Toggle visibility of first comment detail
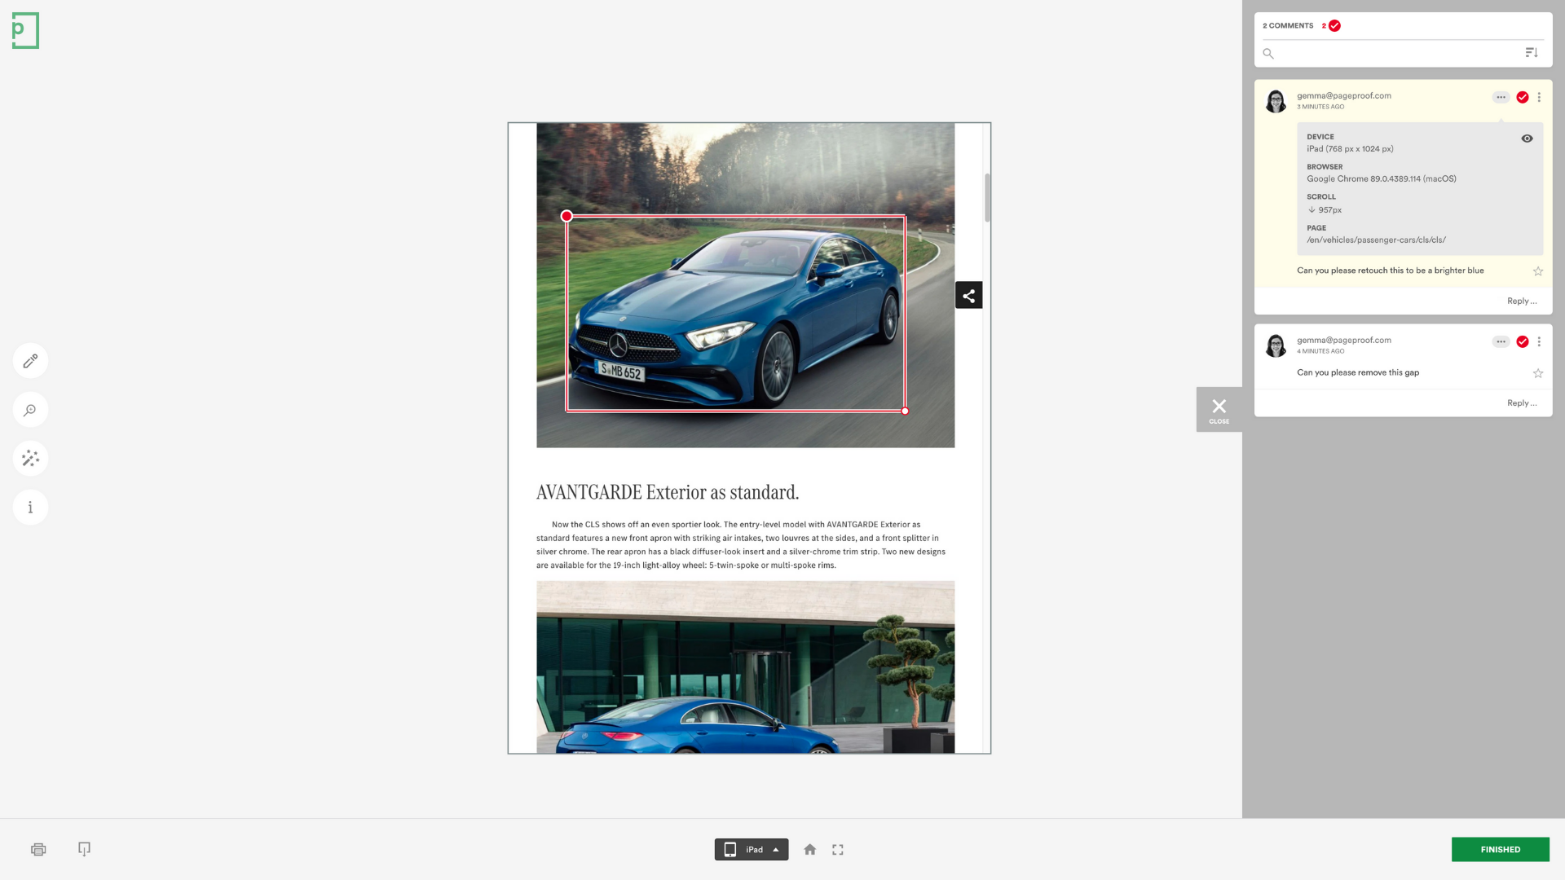 pyautogui.click(x=1527, y=138)
